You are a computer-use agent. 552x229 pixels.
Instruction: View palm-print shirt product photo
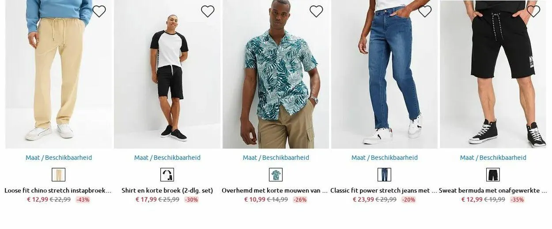tap(276, 74)
